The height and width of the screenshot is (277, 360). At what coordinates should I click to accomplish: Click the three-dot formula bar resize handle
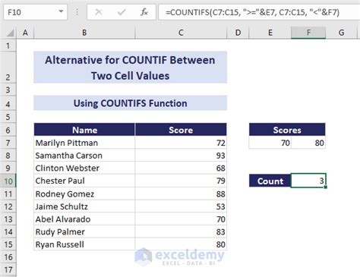click(77, 12)
